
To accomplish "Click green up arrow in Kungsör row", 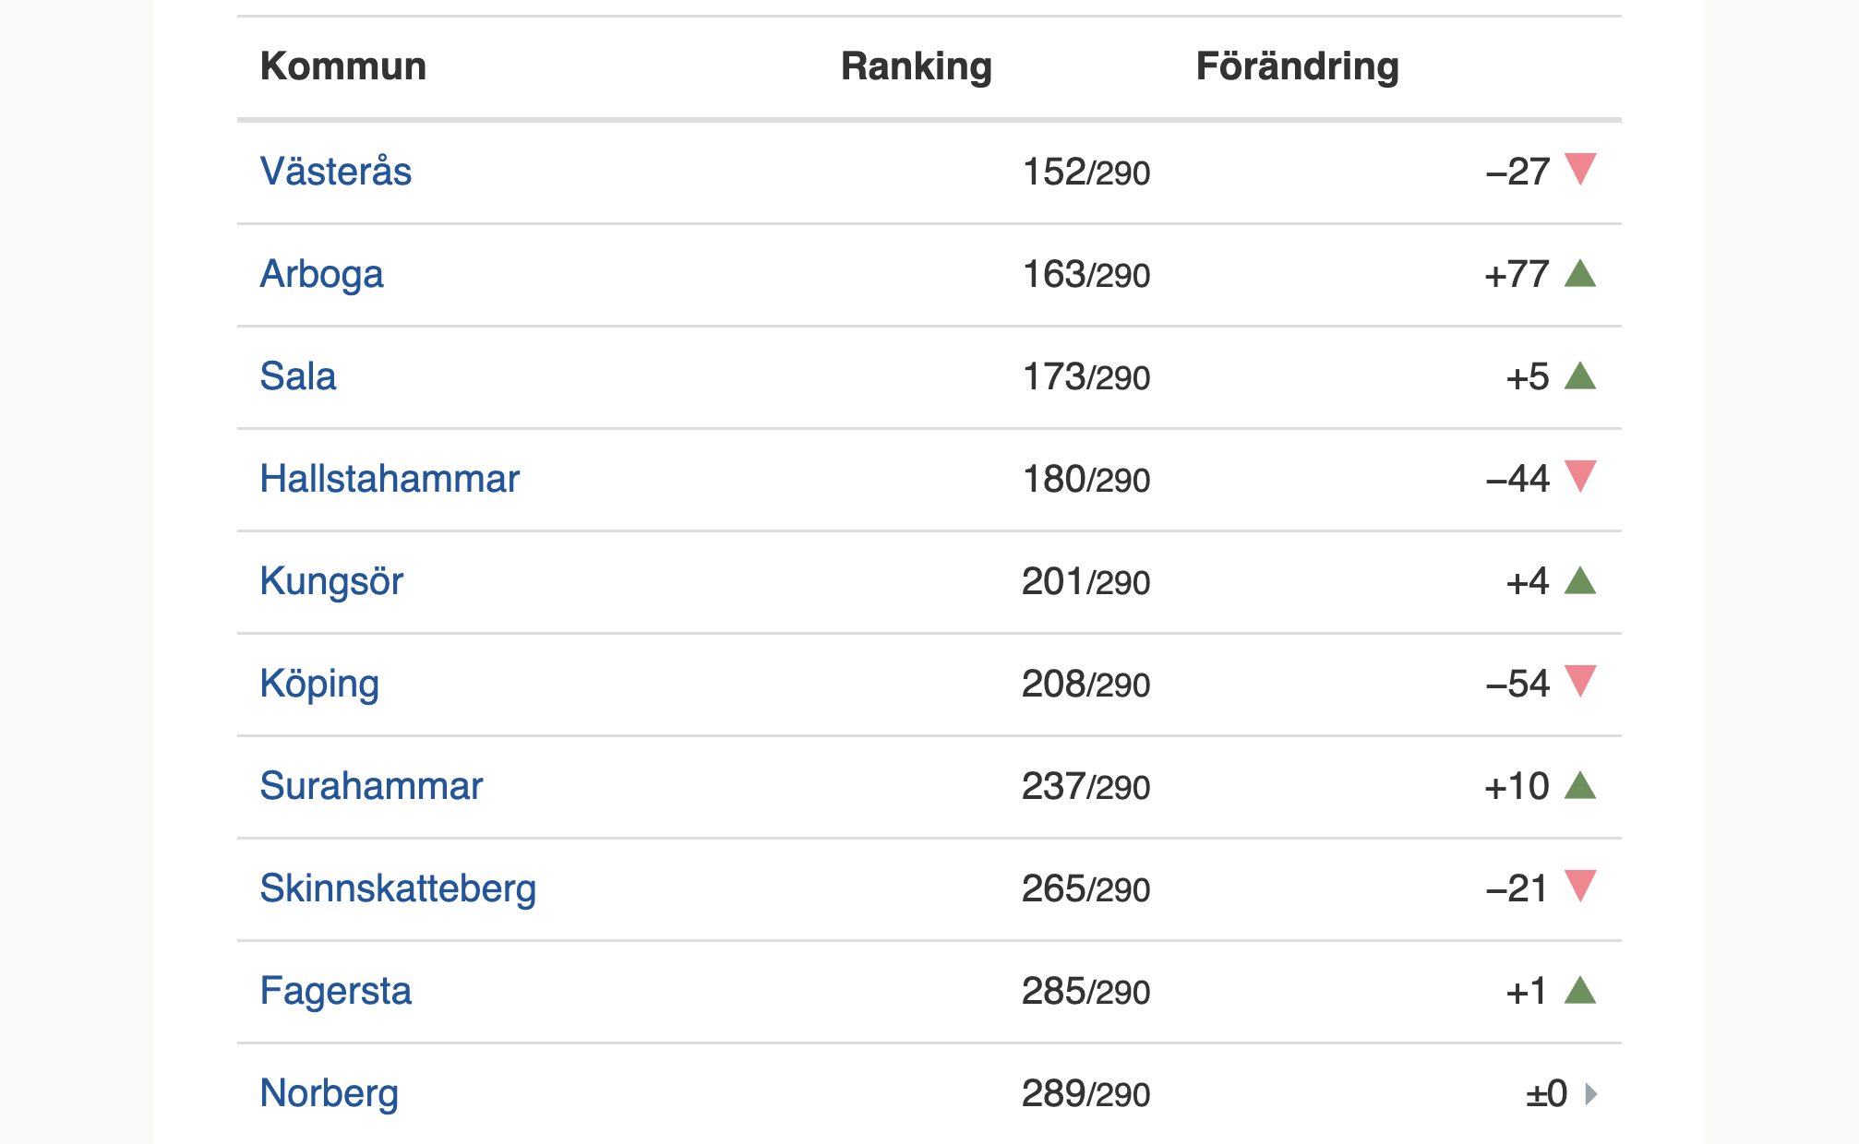I will coord(1580,581).
